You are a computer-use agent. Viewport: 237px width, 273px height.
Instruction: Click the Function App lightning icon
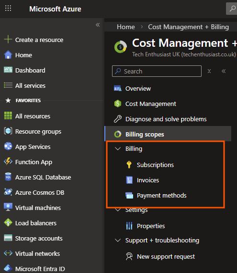tap(8, 161)
